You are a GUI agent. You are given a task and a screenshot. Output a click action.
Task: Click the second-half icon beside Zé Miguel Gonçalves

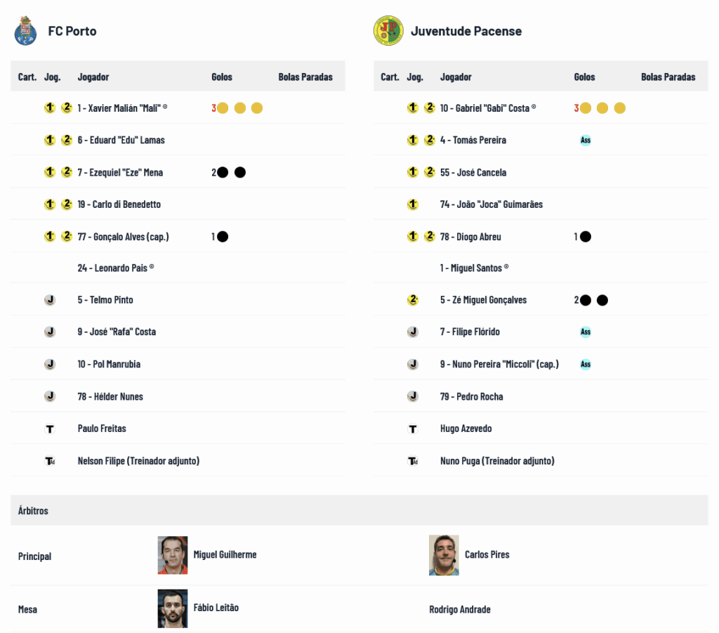413,300
